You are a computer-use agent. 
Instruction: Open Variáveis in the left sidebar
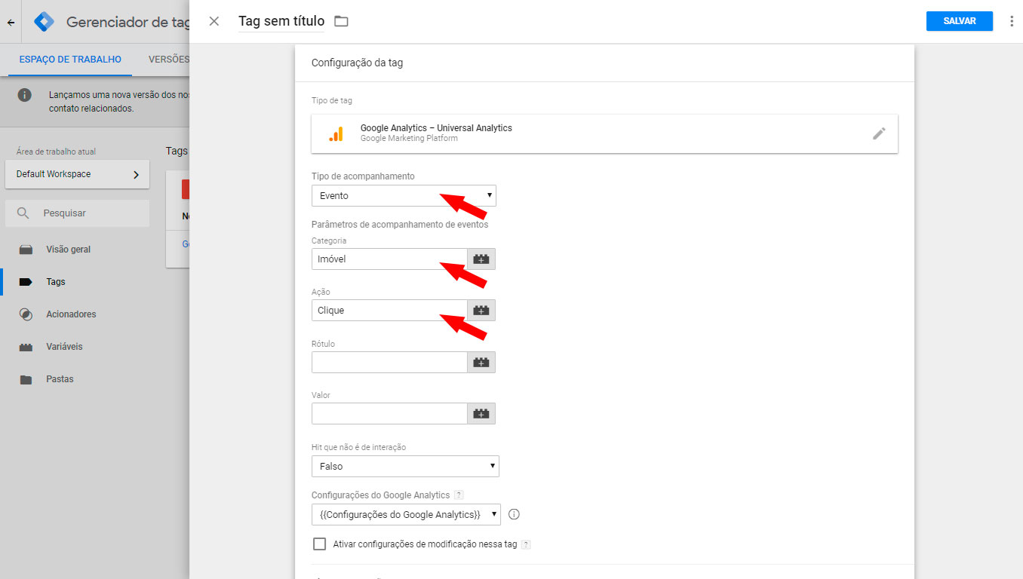pos(64,347)
